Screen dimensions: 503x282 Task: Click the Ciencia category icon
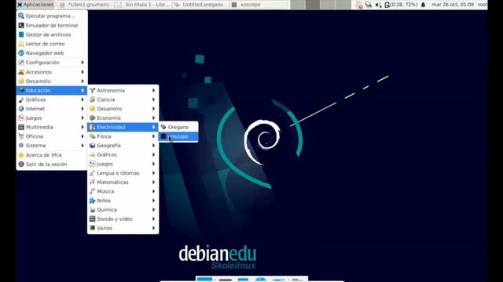pyautogui.click(x=93, y=99)
